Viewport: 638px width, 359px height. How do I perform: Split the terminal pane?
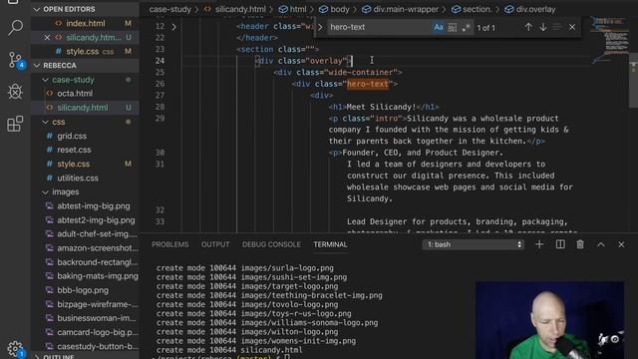pos(560,244)
